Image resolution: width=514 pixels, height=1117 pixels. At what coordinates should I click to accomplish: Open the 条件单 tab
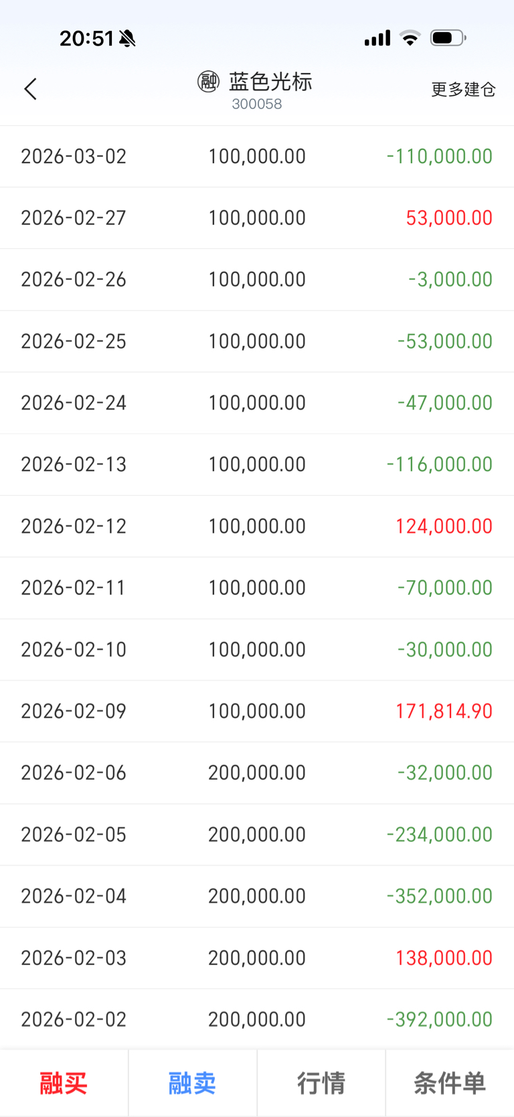[x=450, y=1083]
